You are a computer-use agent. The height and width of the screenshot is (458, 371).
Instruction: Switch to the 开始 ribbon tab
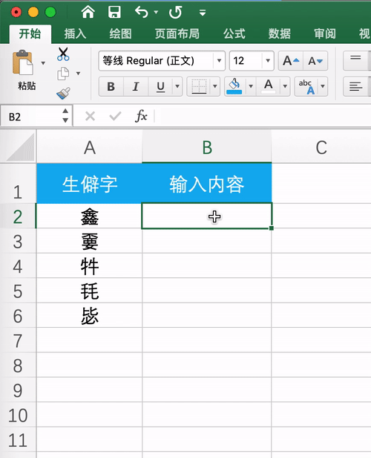[x=30, y=34]
